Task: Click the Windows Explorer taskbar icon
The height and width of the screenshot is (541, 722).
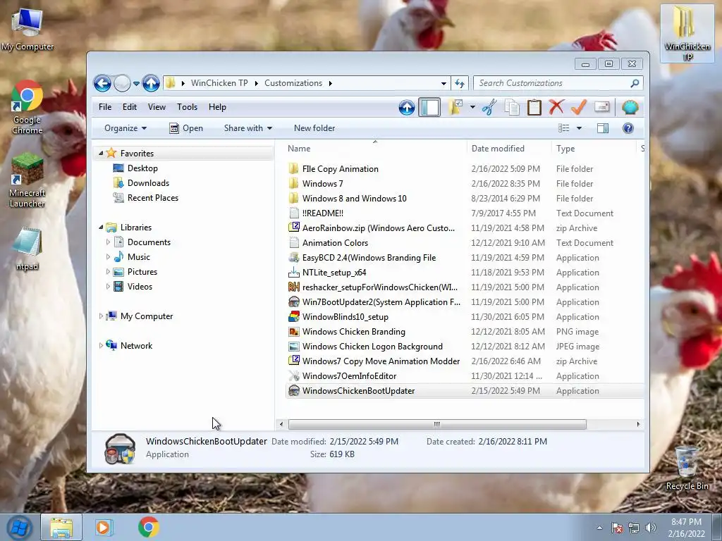Action: click(x=61, y=527)
